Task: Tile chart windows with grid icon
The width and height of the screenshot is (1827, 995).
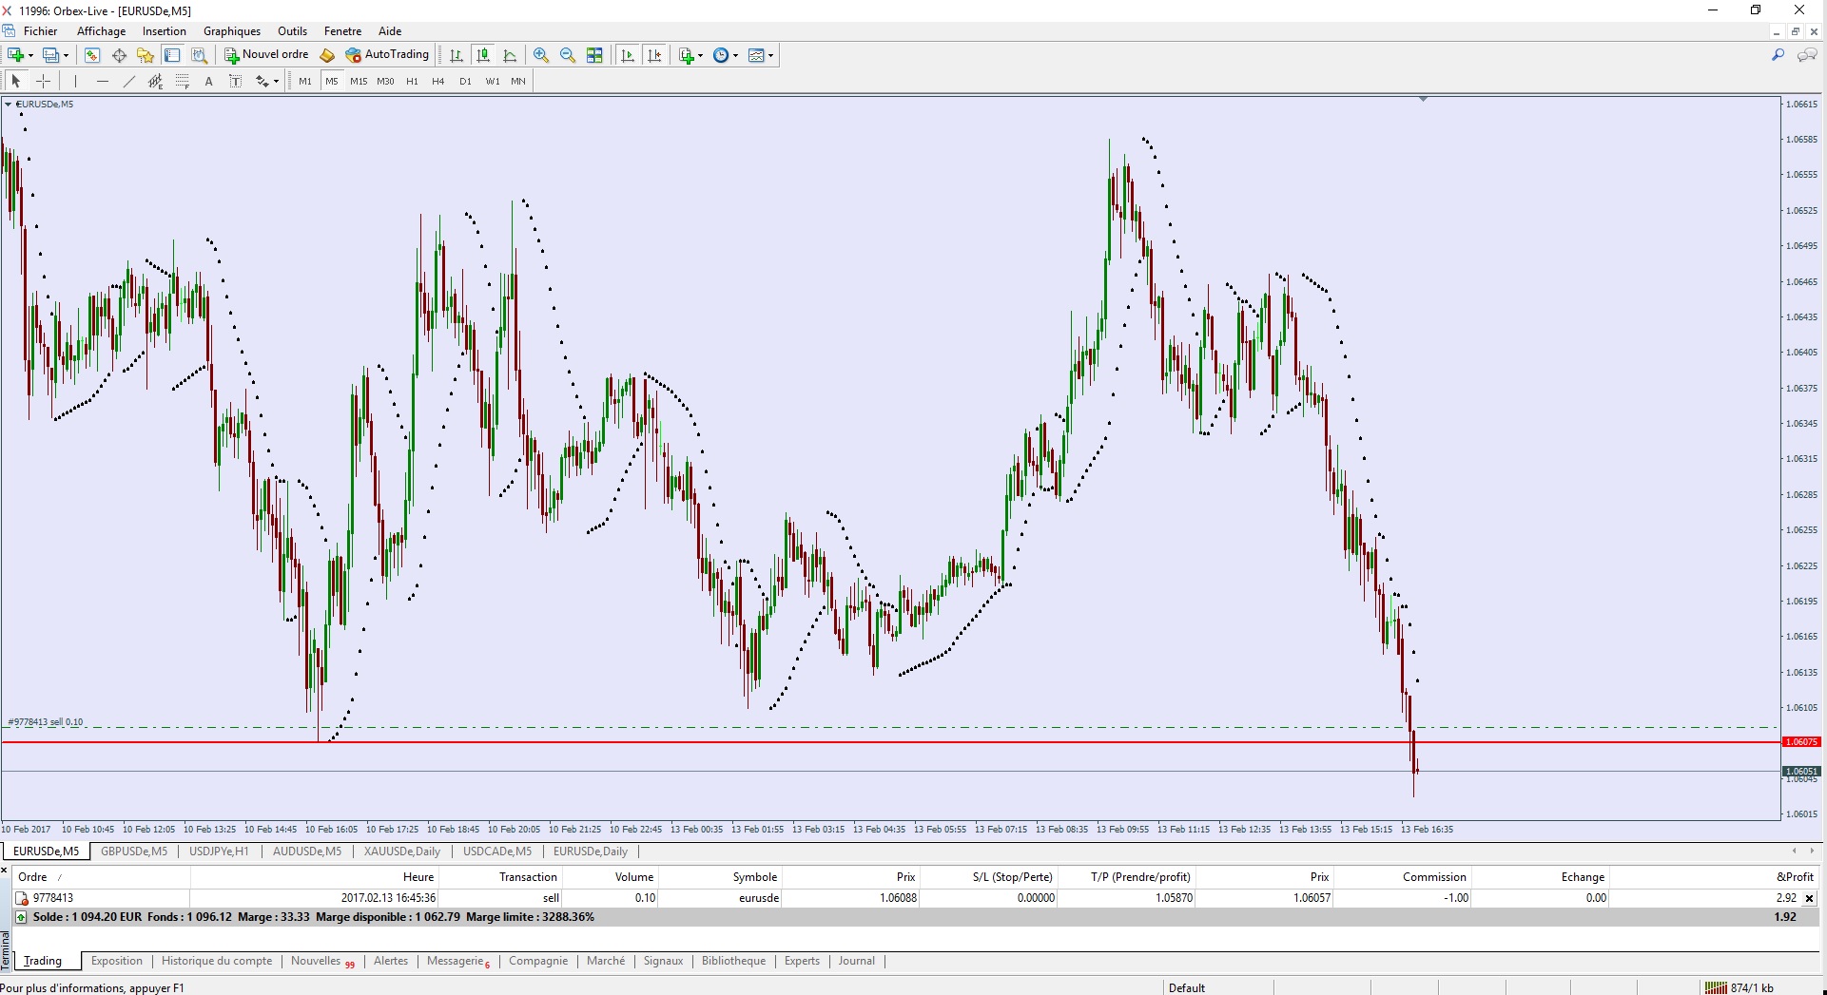Action: [x=594, y=55]
